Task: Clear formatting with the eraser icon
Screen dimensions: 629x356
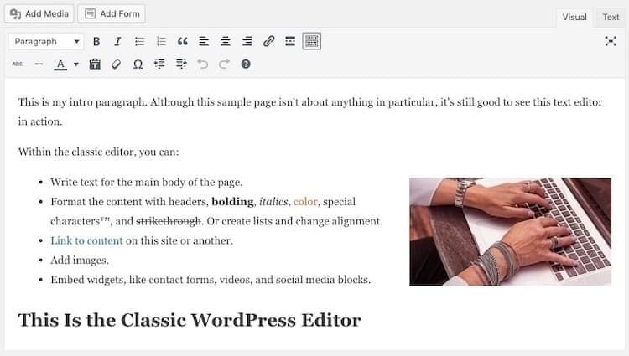Action: pyautogui.click(x=117, y=64)
